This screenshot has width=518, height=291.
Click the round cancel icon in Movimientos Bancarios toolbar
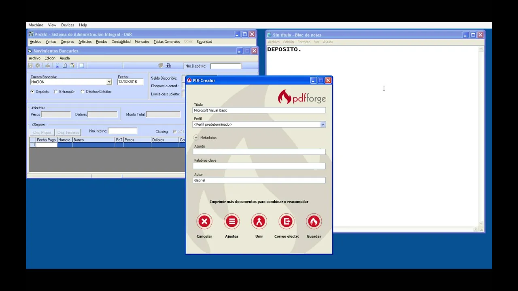[38, 66]
